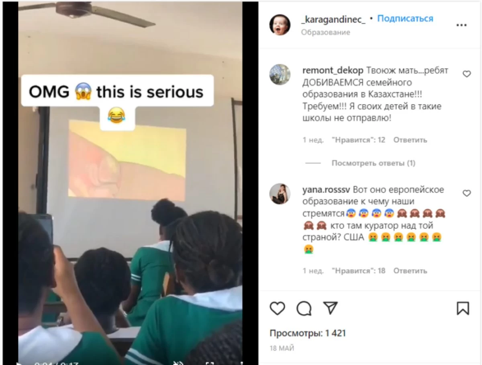The height and width of the screenshot is (365, 482).
Task: Open the 18 МАЙ post date link
Action: pyautogui.click(x=282, y=348)
